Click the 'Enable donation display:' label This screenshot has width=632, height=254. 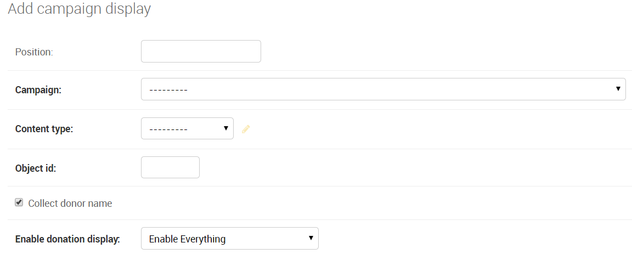pyautogui.click(x=67, y=239)
